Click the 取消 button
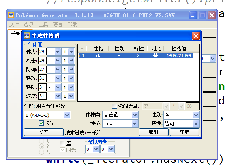 pyautogui.click(x=153, y=132)
